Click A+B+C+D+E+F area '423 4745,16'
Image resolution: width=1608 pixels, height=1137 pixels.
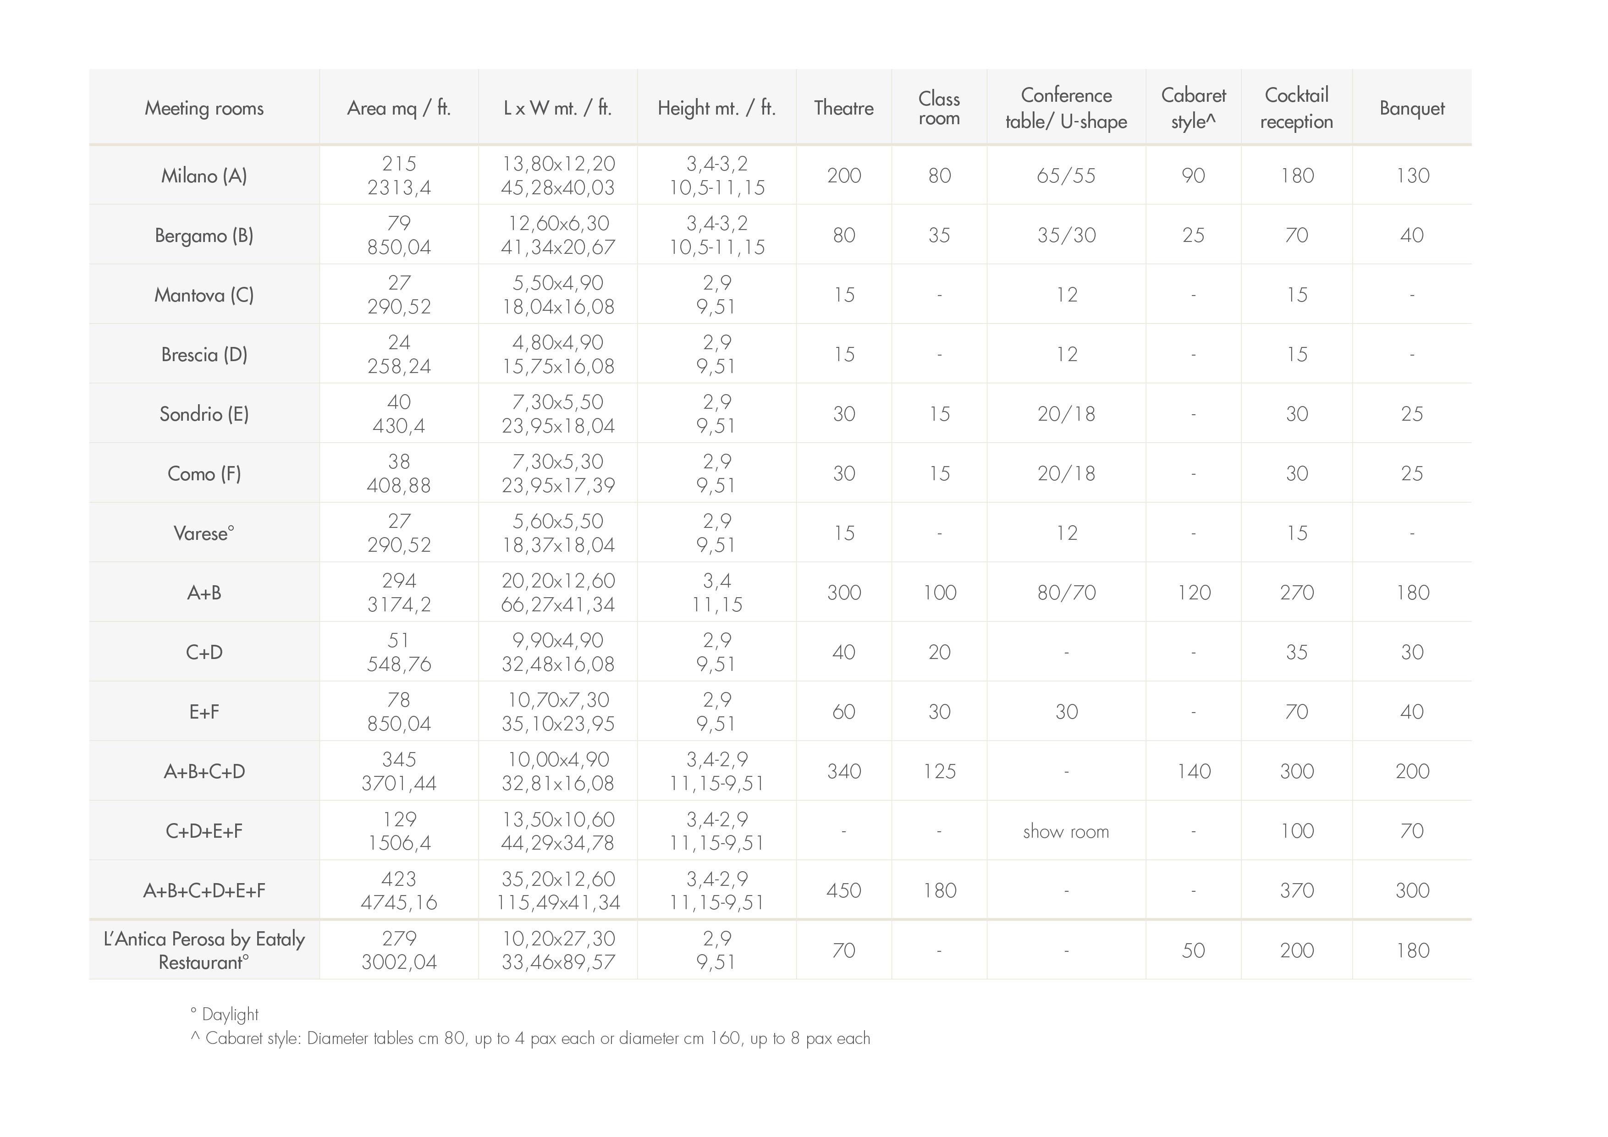pos(398,890)
